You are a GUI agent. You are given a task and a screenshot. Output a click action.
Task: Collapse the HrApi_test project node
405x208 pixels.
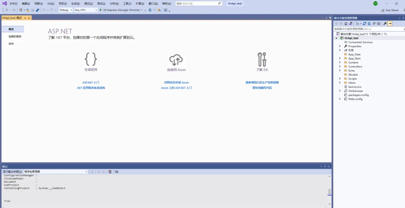pos(336,38)
